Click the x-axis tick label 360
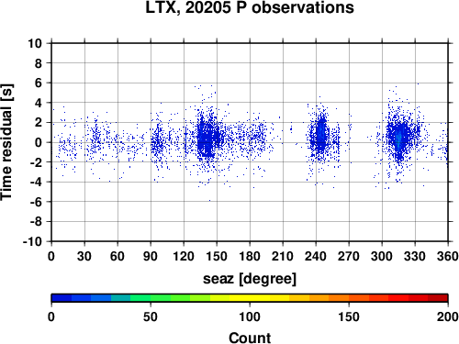This screenshot has height=344, width=459. tap(448, 256)
